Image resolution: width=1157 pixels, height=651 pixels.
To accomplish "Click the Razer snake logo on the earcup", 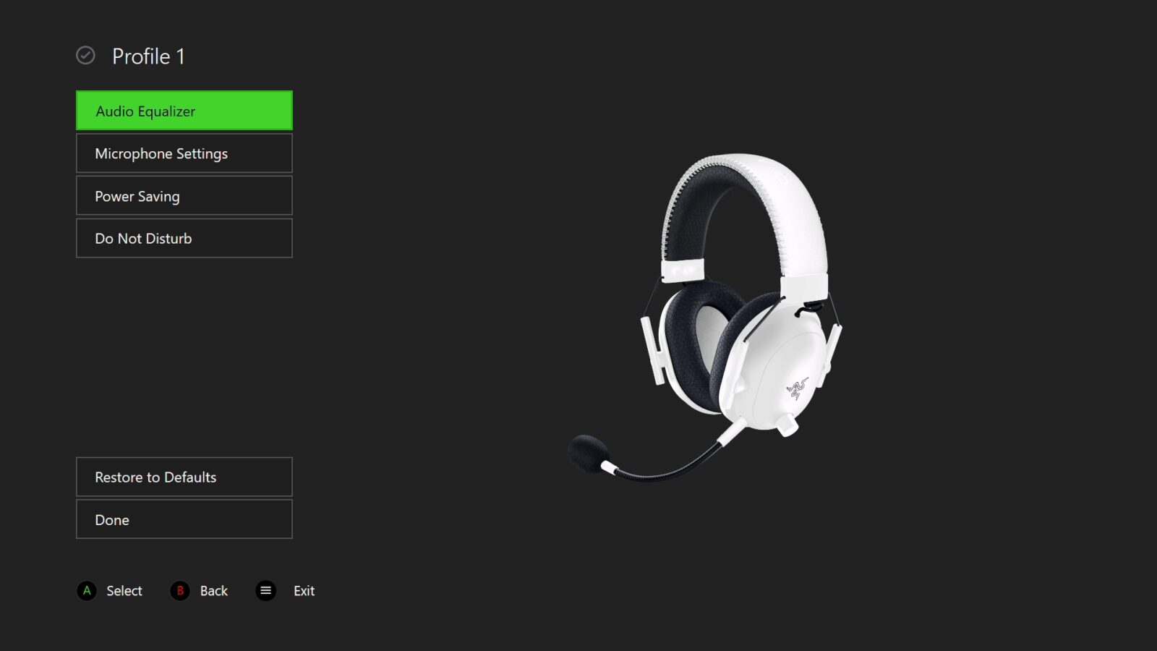I will pyautogui.click(x=797, y=388).
